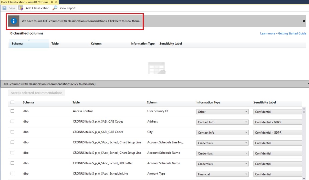Open Information Type dropdown for User Security ID
Screen dimensions: 309x180
(222, 112)
